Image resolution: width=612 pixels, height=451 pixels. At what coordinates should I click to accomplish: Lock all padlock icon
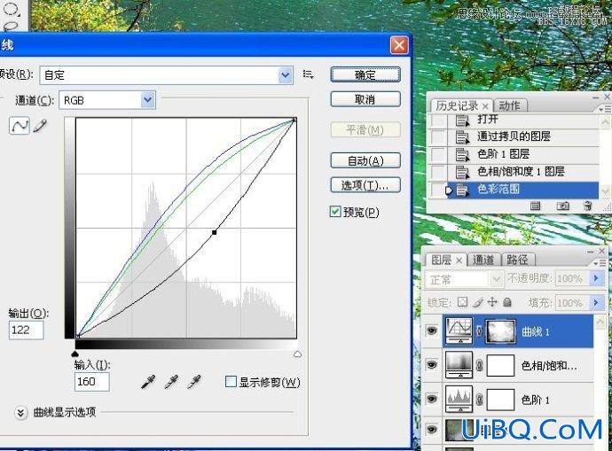[507, 302]
